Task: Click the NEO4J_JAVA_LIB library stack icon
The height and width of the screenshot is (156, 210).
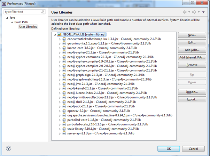Action: coord(59,35)
